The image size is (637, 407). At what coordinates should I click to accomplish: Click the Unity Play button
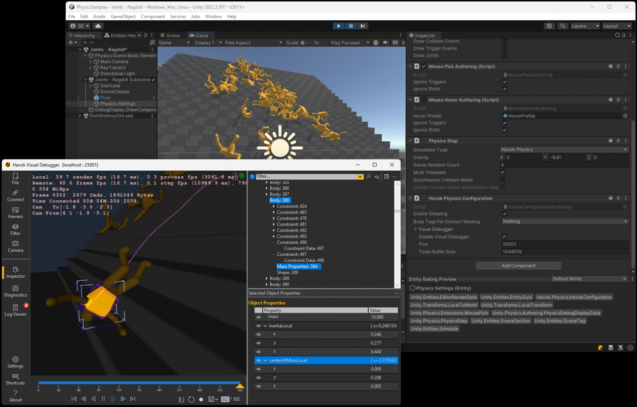(338, 26)
